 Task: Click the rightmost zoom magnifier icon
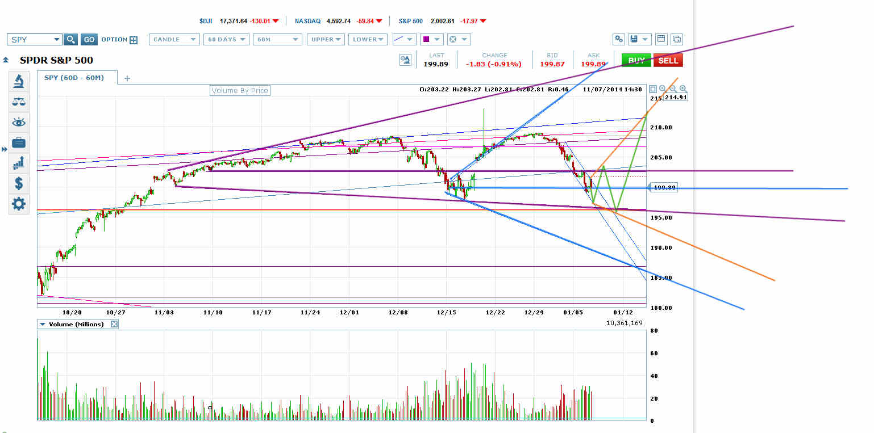pos(683,89)
